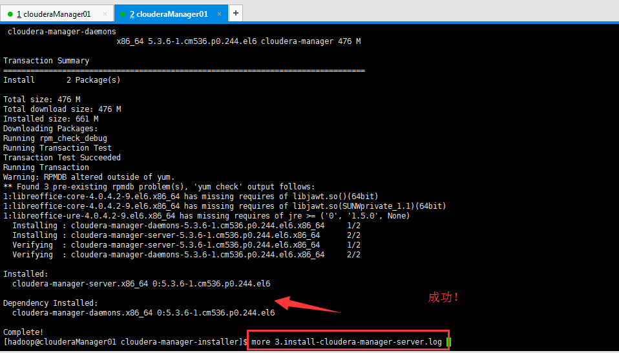This screenshot has height=353, width=619.
Task: Click 'Verifying : cloudera-manager-server' 1/2 line
Action: (186, 245)
